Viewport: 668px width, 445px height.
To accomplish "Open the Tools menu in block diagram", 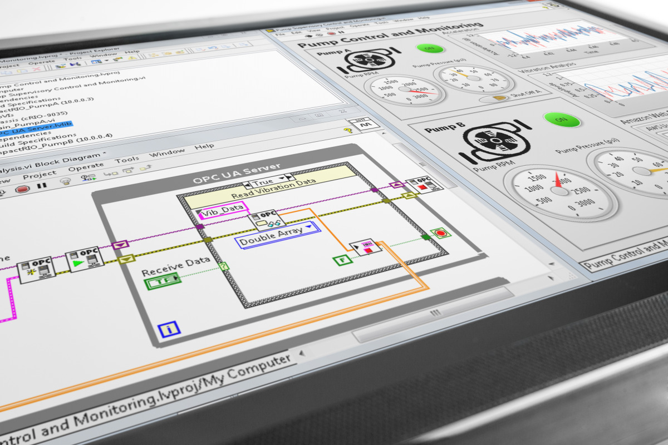I will [127, 160].
